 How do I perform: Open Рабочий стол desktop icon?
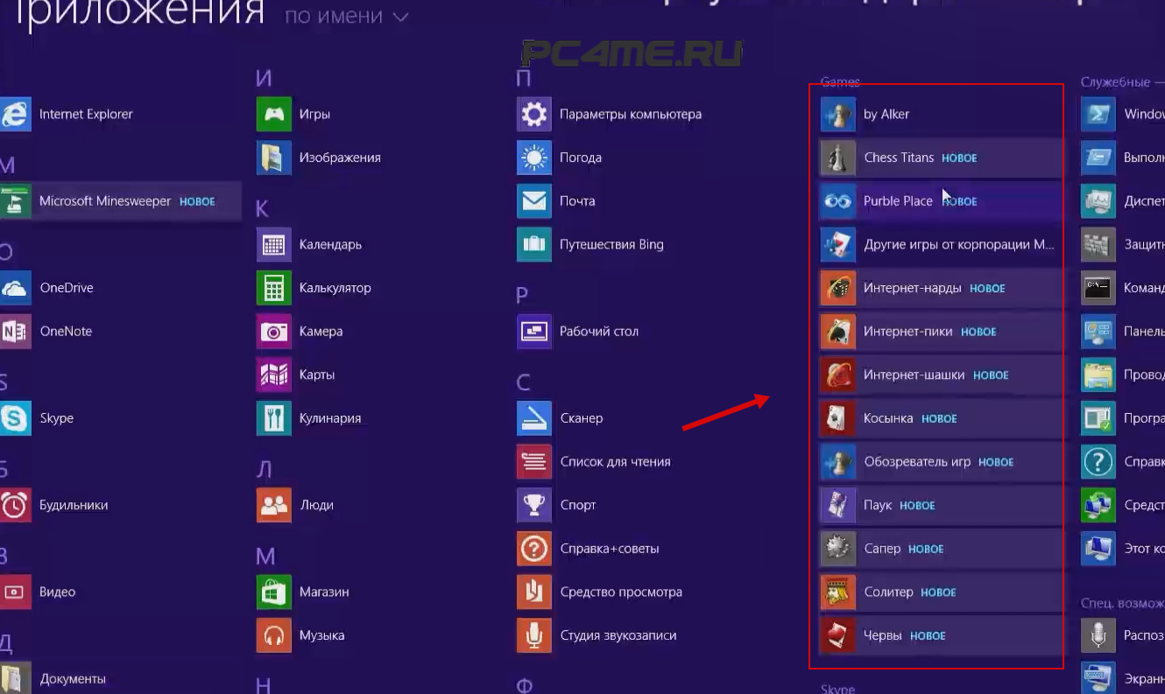coord(534,332)
